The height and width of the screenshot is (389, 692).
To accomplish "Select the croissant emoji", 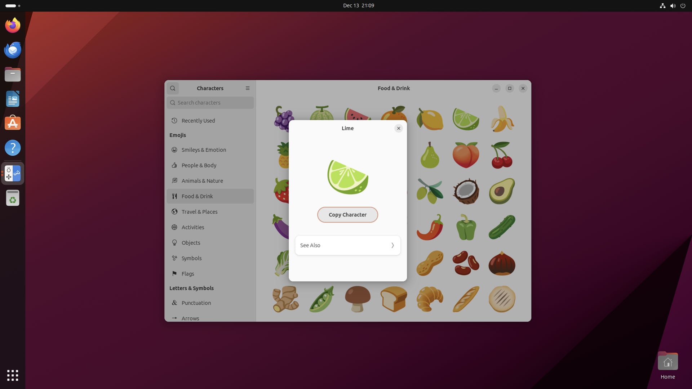I will 430,299.
